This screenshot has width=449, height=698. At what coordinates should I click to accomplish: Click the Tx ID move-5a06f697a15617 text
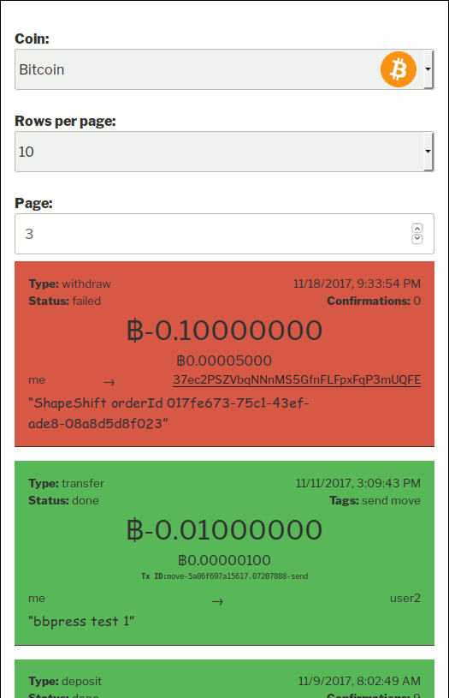coord(224,576)
